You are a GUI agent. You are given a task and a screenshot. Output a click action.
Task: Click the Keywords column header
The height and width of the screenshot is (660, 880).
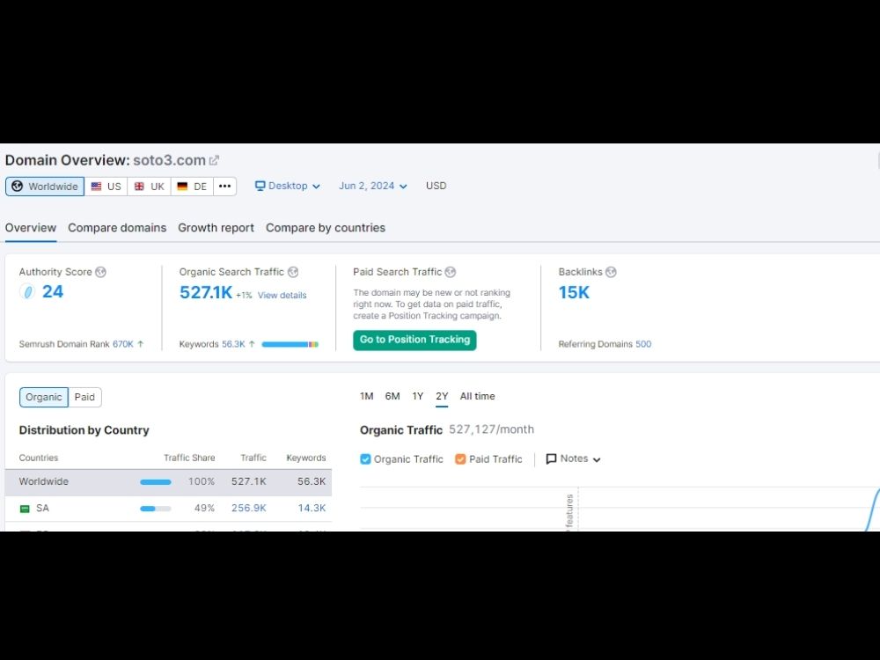pyautogui.click(x=306, y=458)
